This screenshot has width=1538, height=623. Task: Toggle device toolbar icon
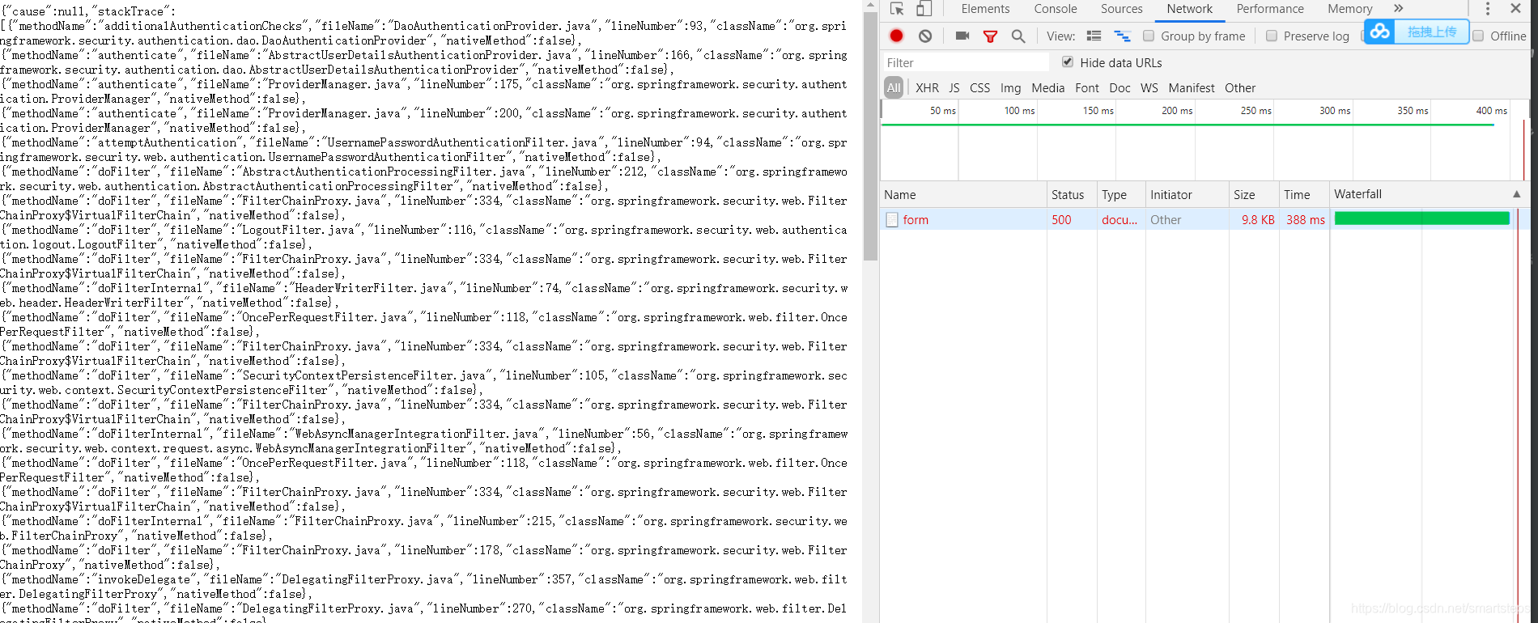pyautogui.click(x=924, y=9)
